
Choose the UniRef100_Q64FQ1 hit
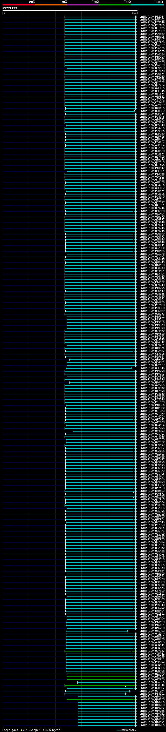pos(152,362)
